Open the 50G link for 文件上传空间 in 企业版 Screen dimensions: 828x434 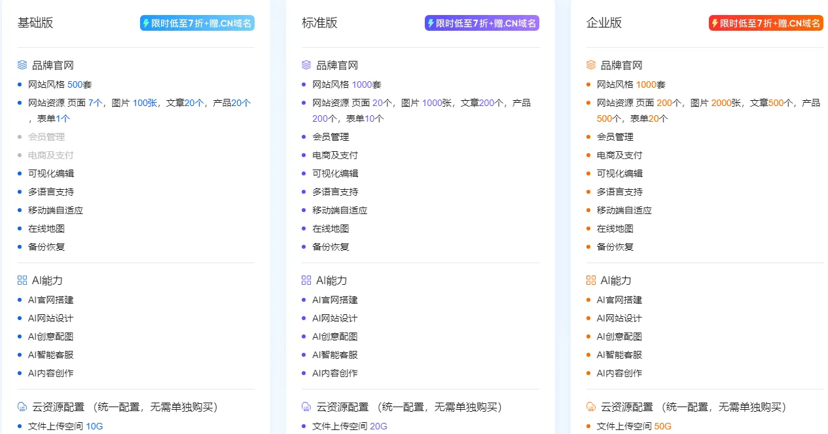[664, 425]
